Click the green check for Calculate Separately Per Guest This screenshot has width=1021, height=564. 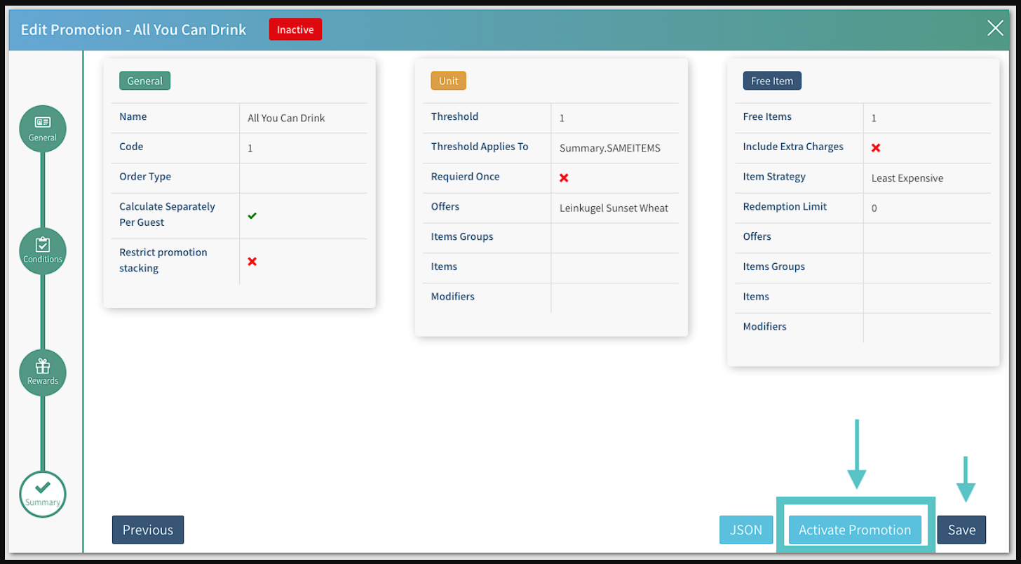coord(252,215)
